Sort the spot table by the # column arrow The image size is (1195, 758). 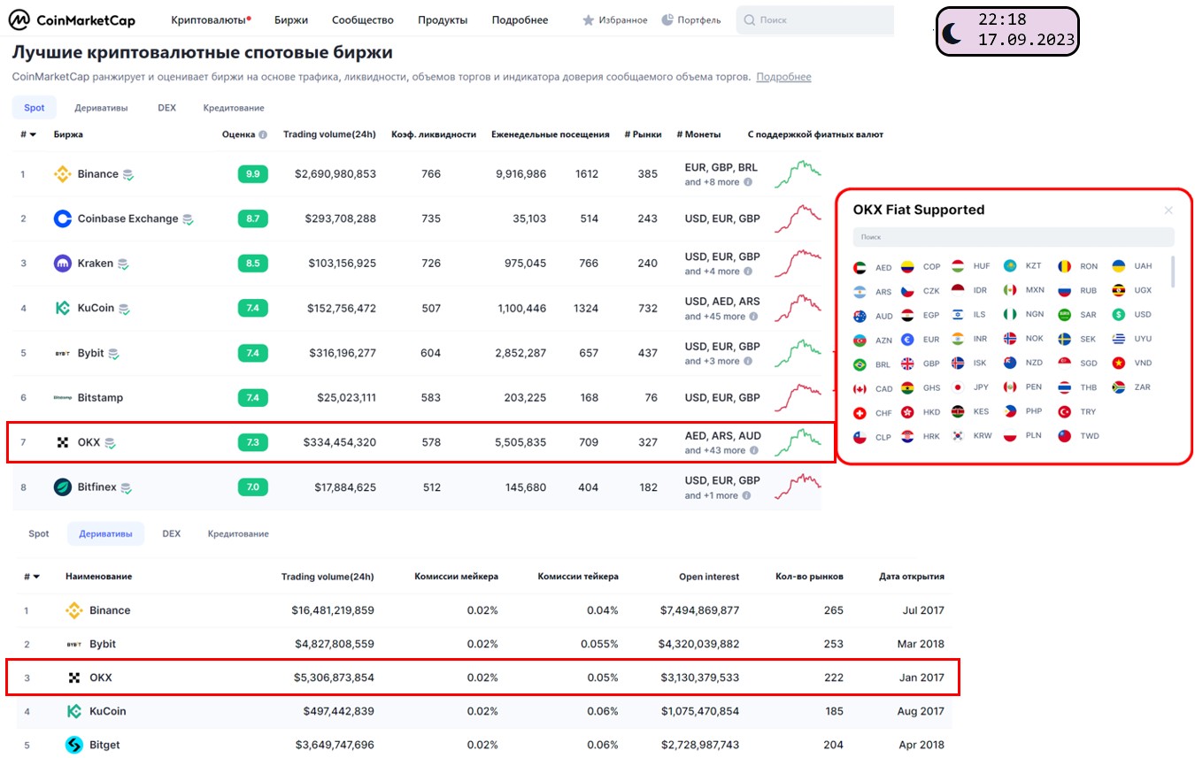(33, 134)
